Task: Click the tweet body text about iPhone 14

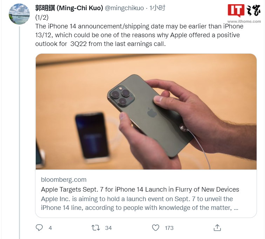Action: coord(139,35)
